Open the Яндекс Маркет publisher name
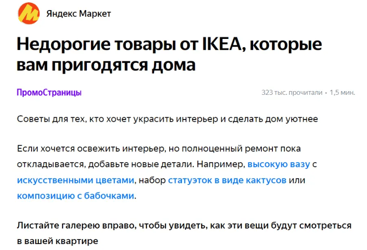The width and height of the screenshot is (367, 250). (x=79, y=14)
